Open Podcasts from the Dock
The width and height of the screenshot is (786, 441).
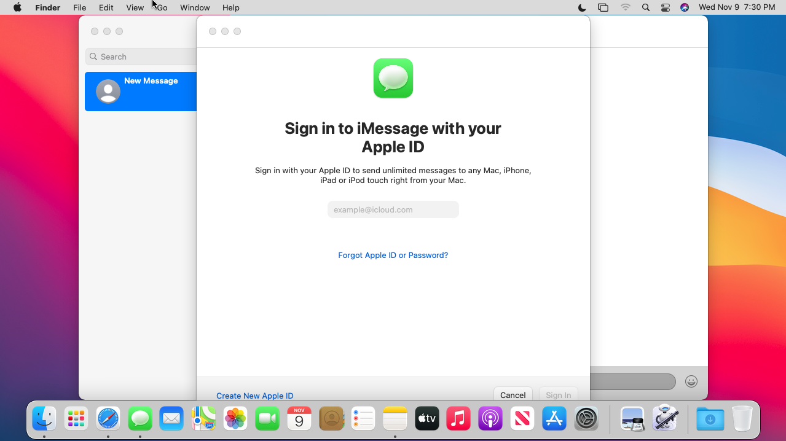(x=490, y=419)
